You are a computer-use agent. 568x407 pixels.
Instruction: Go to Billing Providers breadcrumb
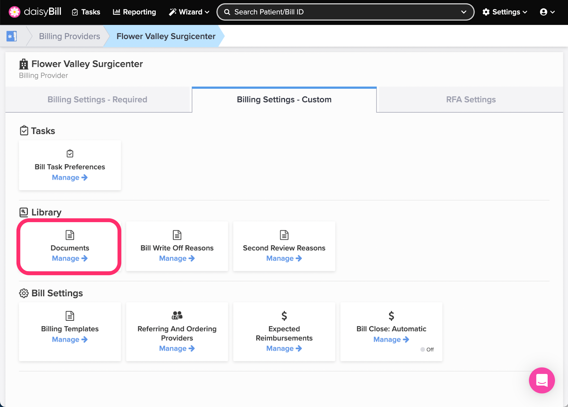point(70,36)
